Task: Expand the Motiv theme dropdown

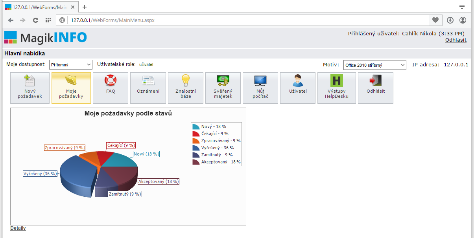Action: click(x=374, y=65)
